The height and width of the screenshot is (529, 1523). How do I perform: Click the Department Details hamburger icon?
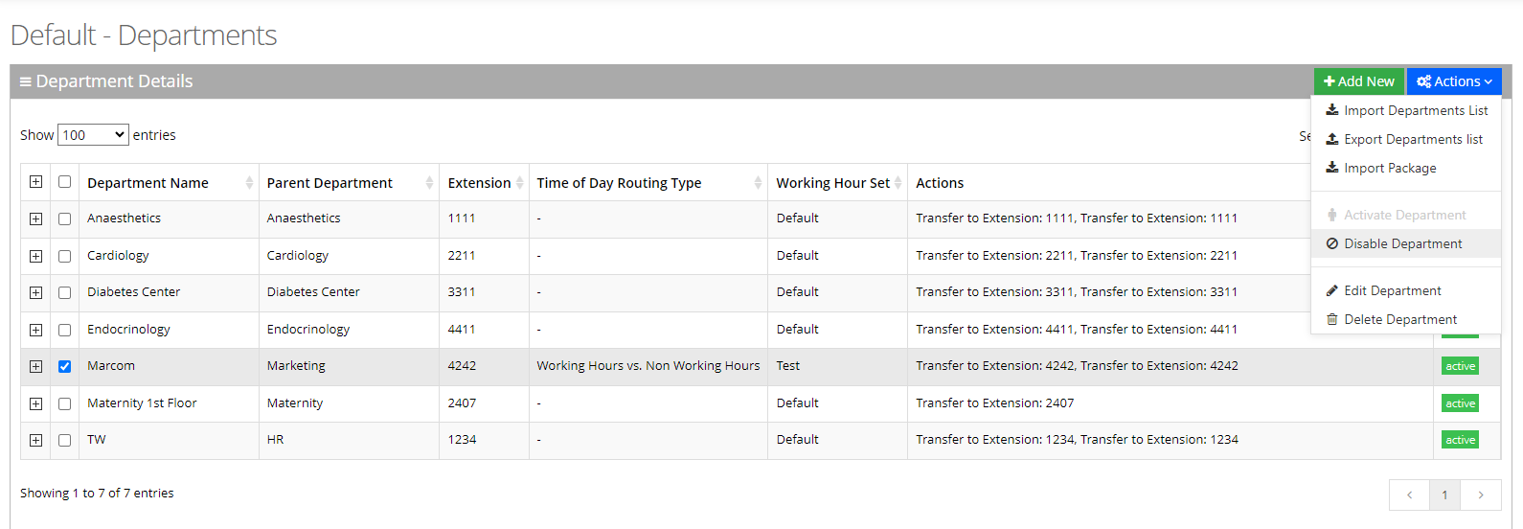(x=25, y=81)
